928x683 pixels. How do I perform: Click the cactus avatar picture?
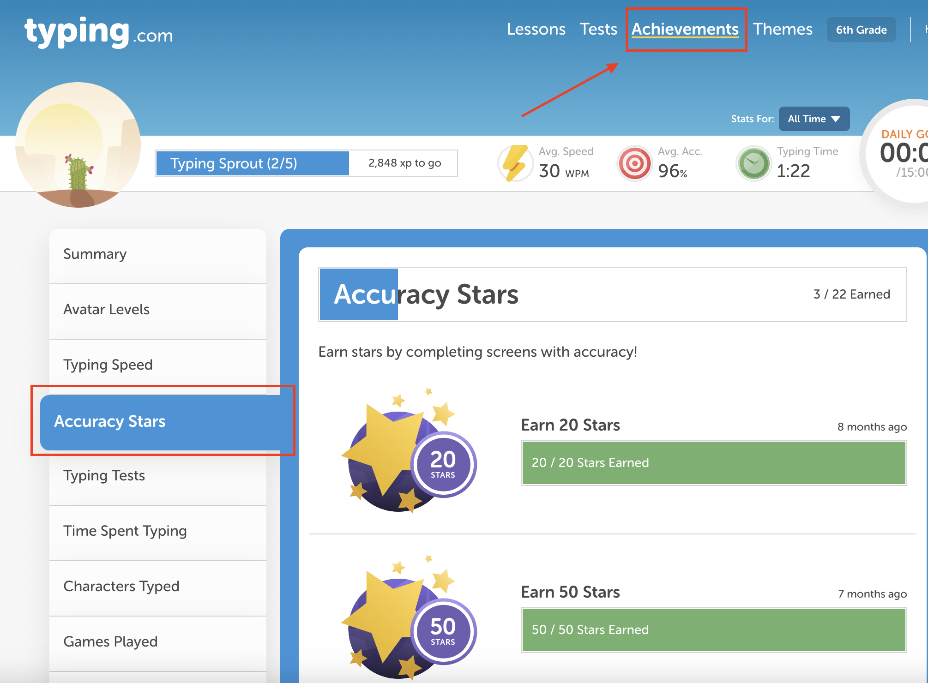pos(78,145)
